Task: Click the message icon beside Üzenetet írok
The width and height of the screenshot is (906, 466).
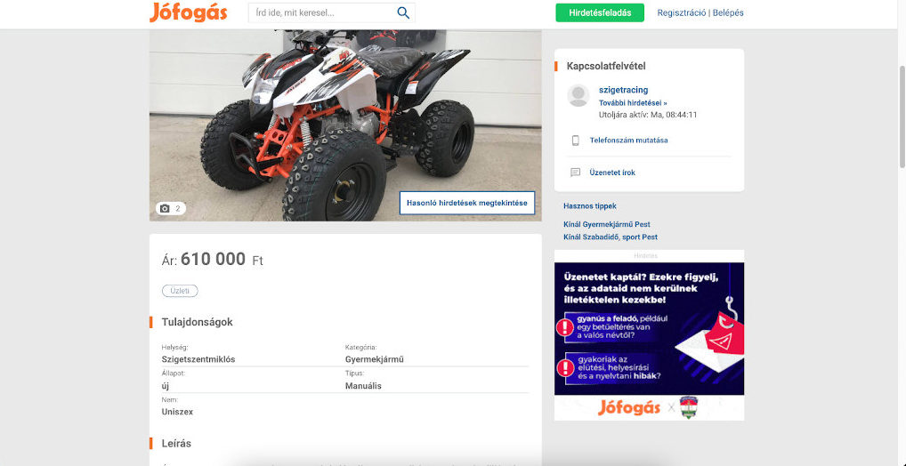Action: pos(576,173)
